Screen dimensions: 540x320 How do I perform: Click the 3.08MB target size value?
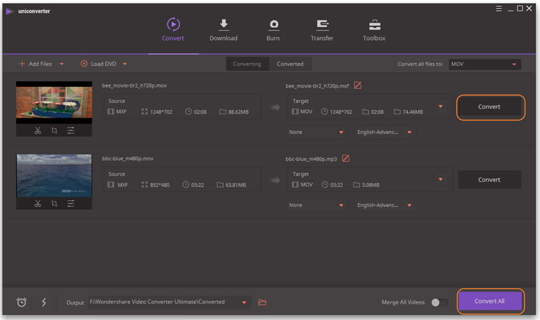[370, 185]
